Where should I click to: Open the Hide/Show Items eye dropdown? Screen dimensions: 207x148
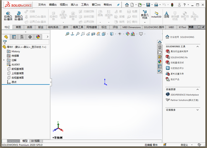(119, 34)
